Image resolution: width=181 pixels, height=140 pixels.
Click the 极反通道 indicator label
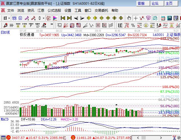point(27,35)
